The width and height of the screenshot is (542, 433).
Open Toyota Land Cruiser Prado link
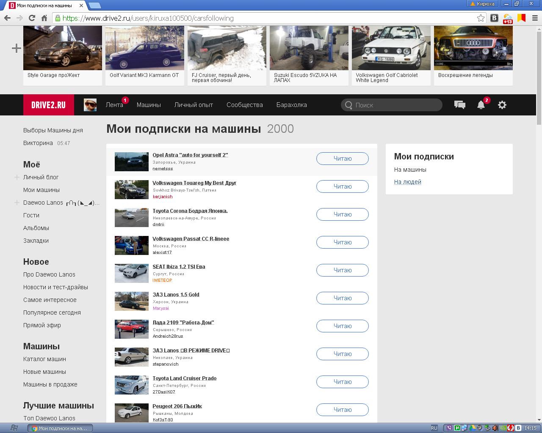pyautogui.click(x=185, y=378)
